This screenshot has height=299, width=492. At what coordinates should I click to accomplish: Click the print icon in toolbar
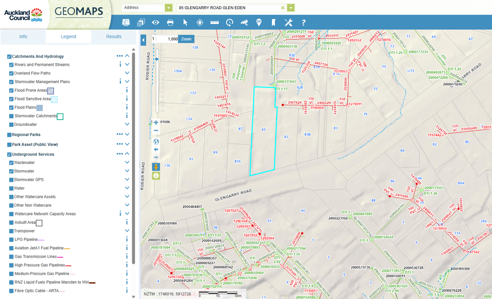pyautogui.click(x=170, y=22)
